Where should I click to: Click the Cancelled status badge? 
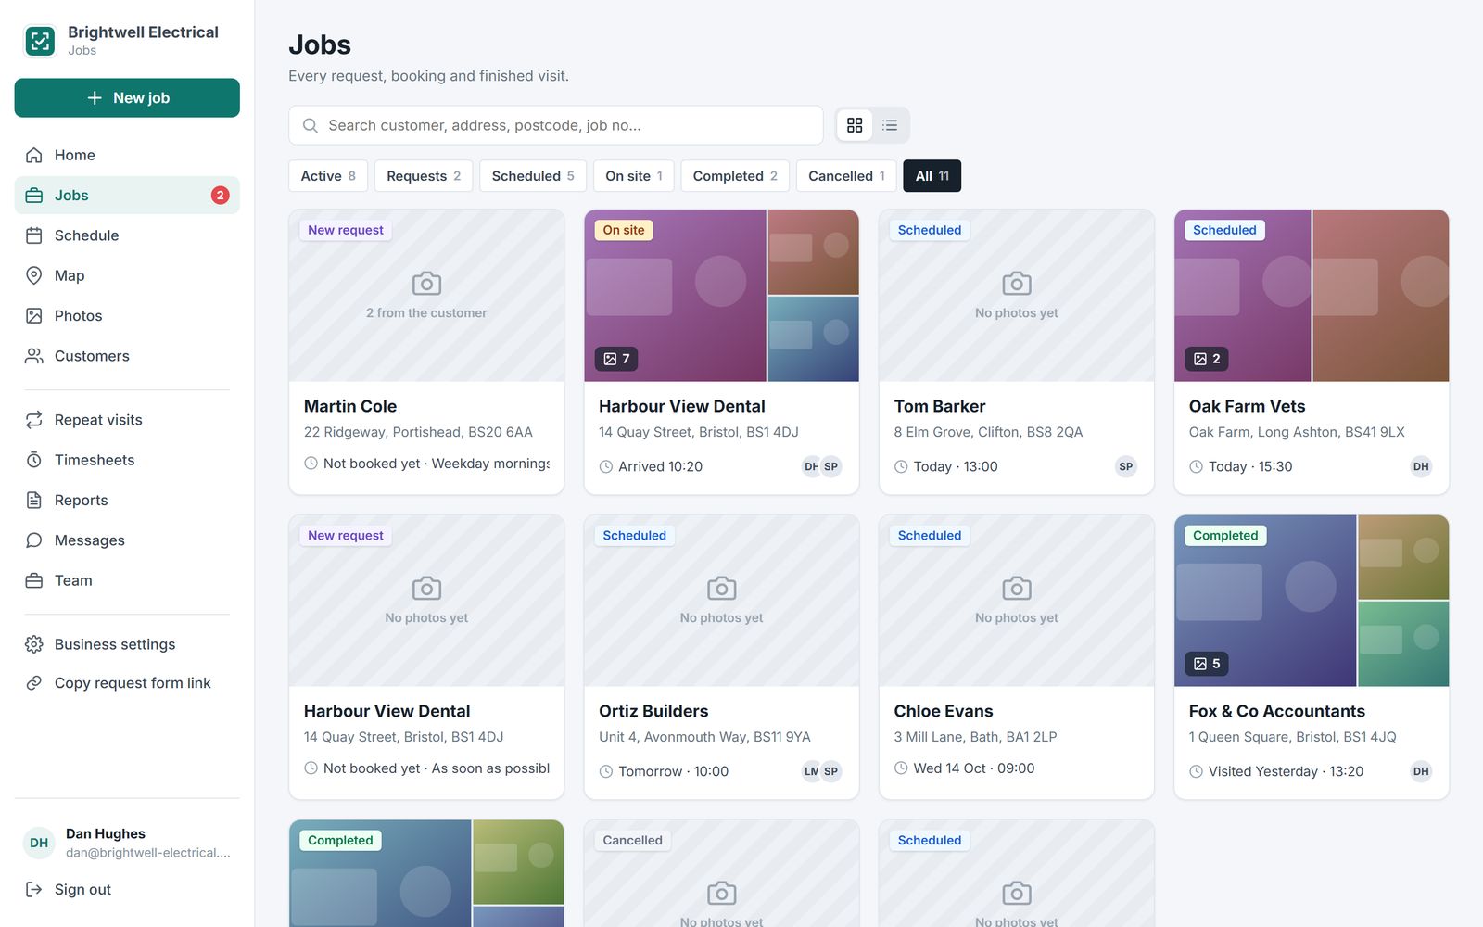(x=633, y=840)
